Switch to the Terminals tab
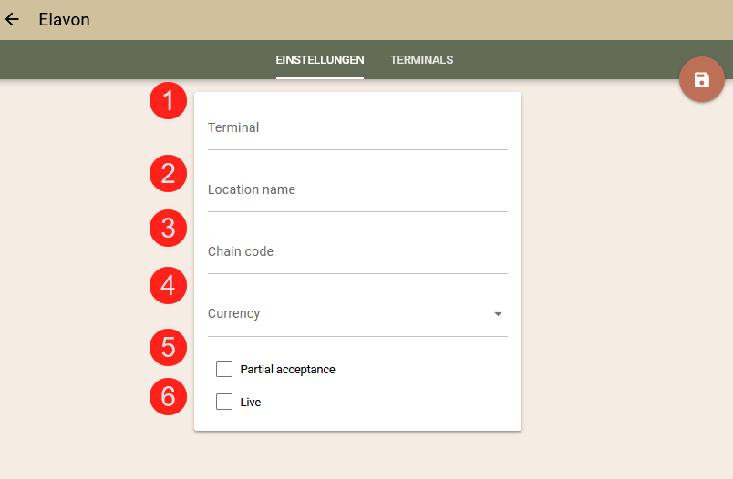This screenshot has width=733, height=479. point(422,60)
